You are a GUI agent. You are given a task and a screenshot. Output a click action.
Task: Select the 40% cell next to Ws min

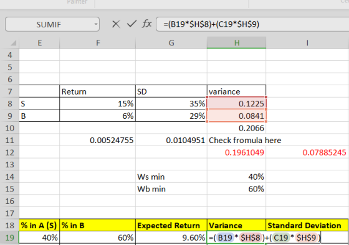(x=236, y=177)
